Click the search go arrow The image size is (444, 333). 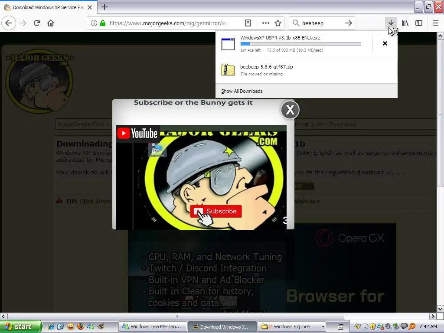pyautogui.click(x=349, y=23)
